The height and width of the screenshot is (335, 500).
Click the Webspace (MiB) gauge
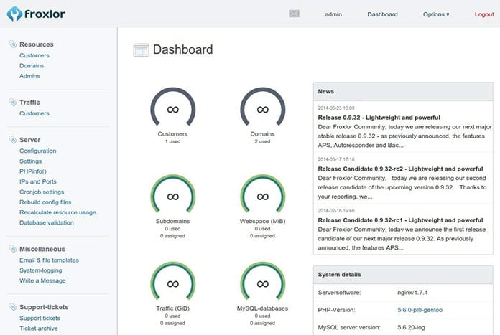click(x=262, y=194)
